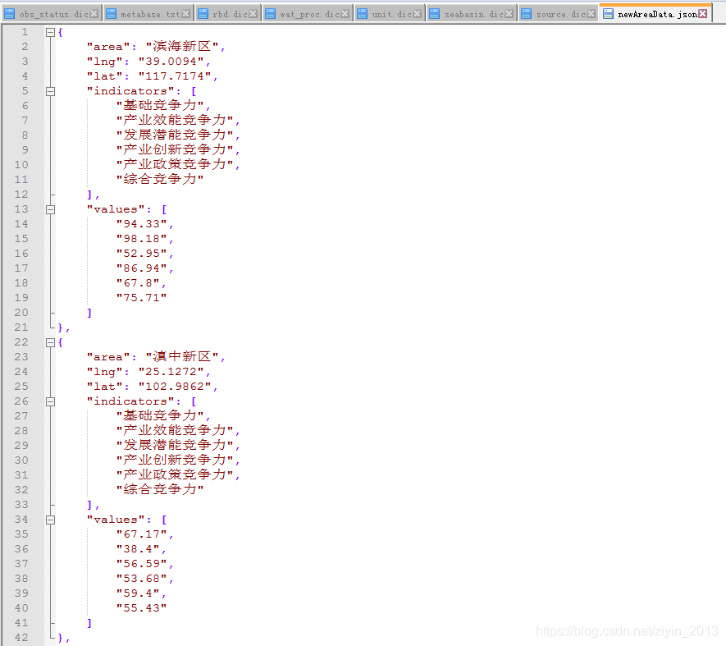Activate the newAreaData.json tab

655,13
